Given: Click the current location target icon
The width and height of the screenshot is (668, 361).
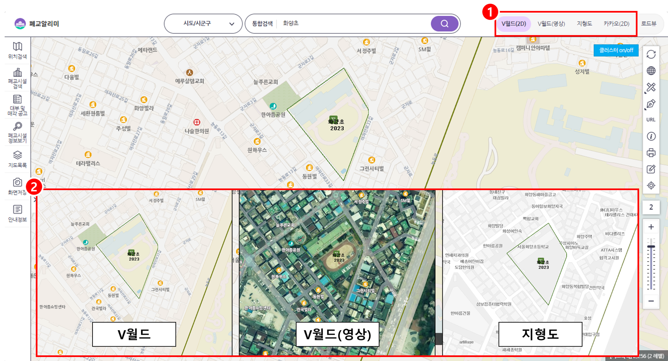Looking at the screenshot, I should [x=651, y=186].
